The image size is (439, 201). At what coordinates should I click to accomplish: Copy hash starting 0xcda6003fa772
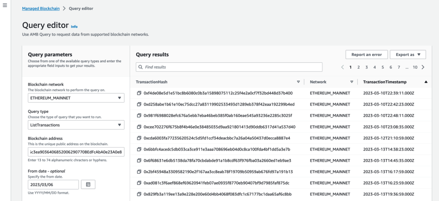pyautogui.click(x=139, y=138)
